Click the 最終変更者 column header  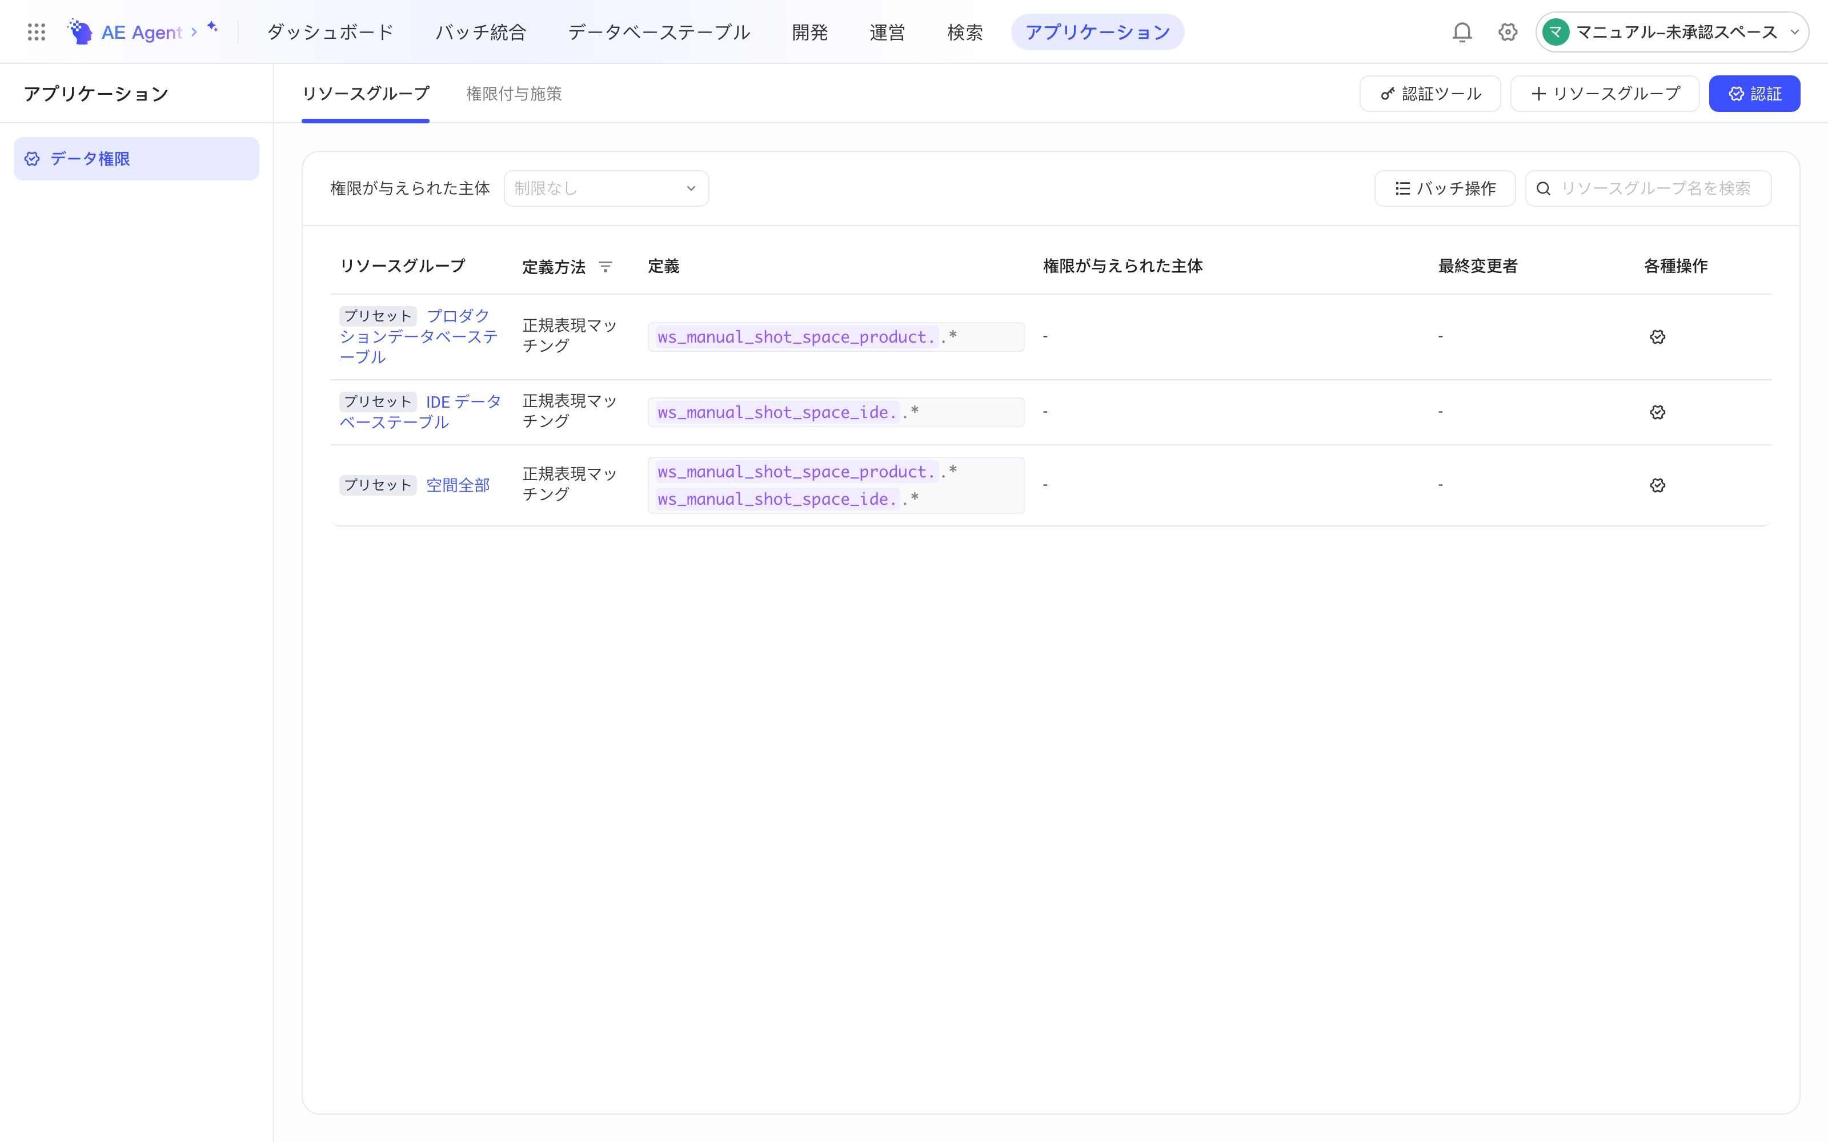[x=1477, y=267]
